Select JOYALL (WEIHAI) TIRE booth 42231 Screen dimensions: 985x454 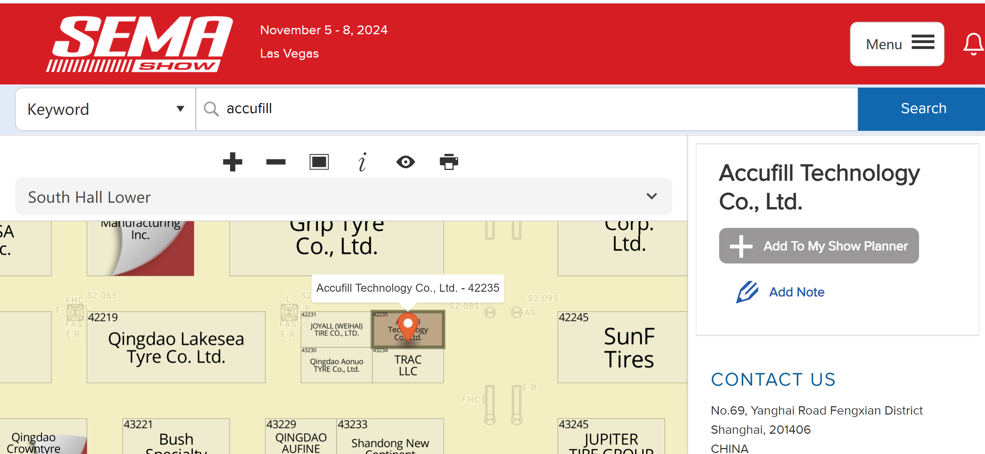tap(336, 329)
